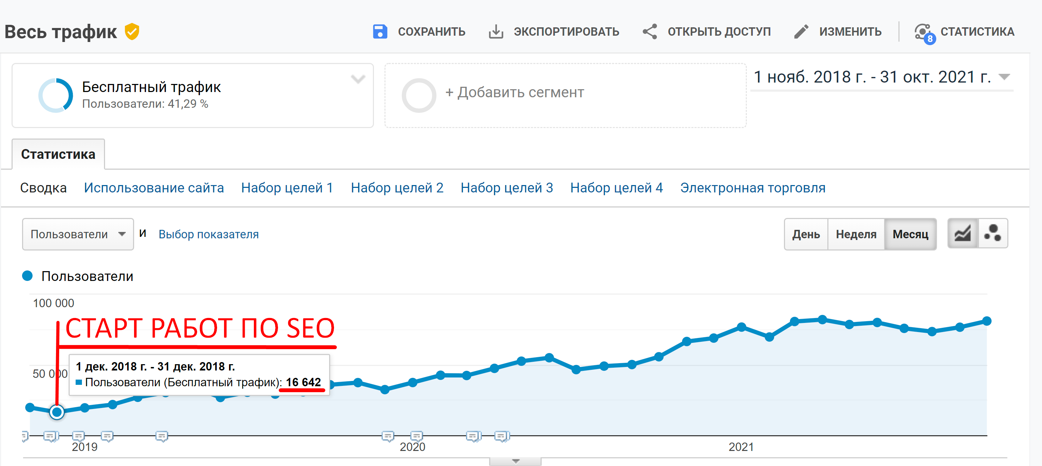Click the + Добавить сегмент label
This screenshot has width=1042, height=466.
coord(515,93)
